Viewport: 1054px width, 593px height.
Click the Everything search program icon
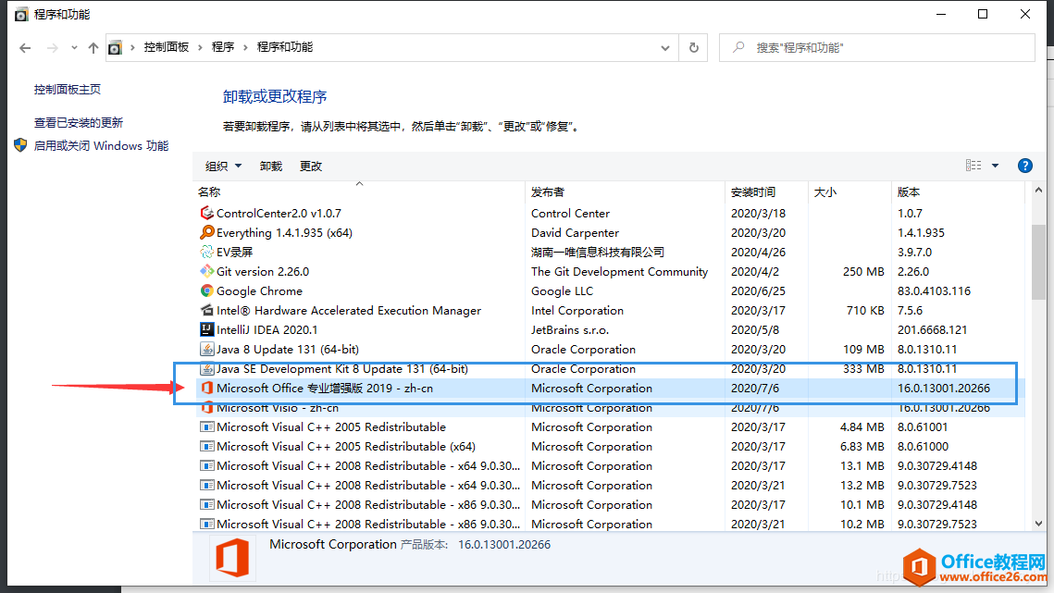pyautogui.click(x=207, y=232)
